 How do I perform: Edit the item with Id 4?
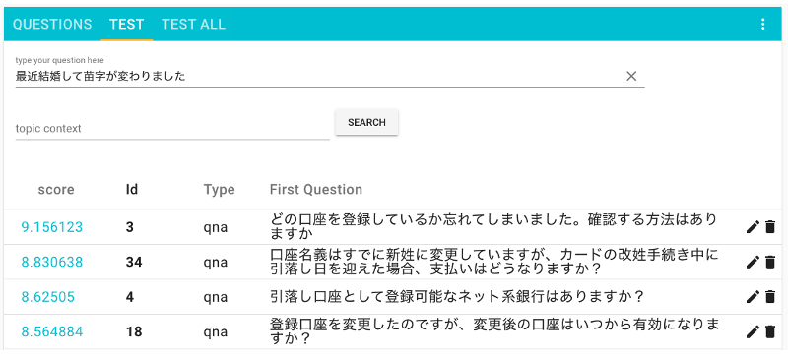point(752,297)
